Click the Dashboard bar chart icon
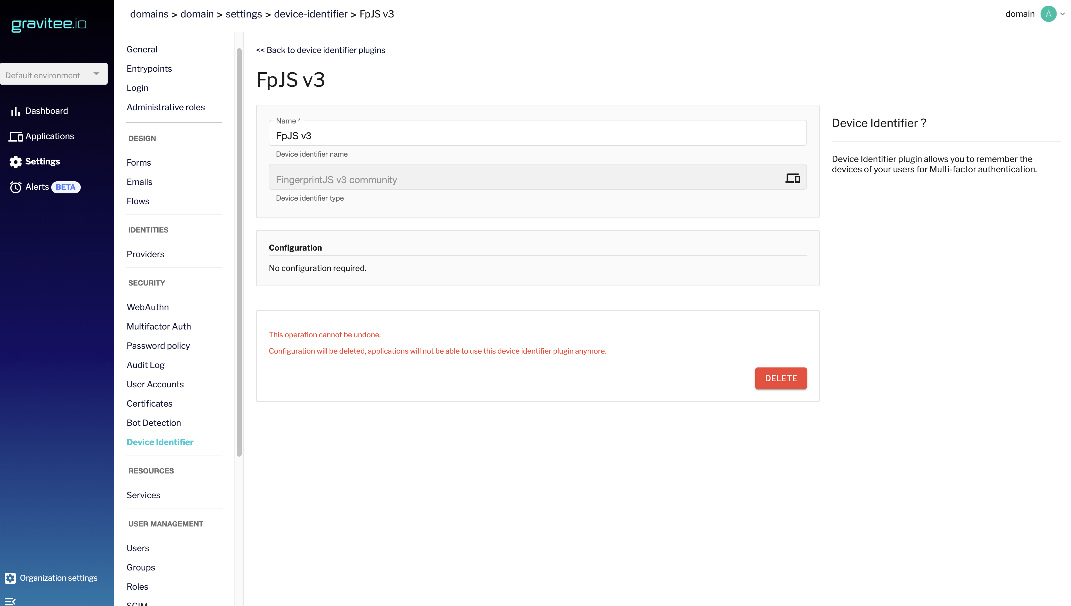This screenshot has width=1071, height=606. click(15, 111)
